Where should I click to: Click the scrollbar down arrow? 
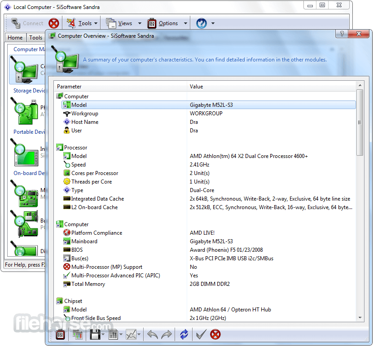[x=360, y=318]
